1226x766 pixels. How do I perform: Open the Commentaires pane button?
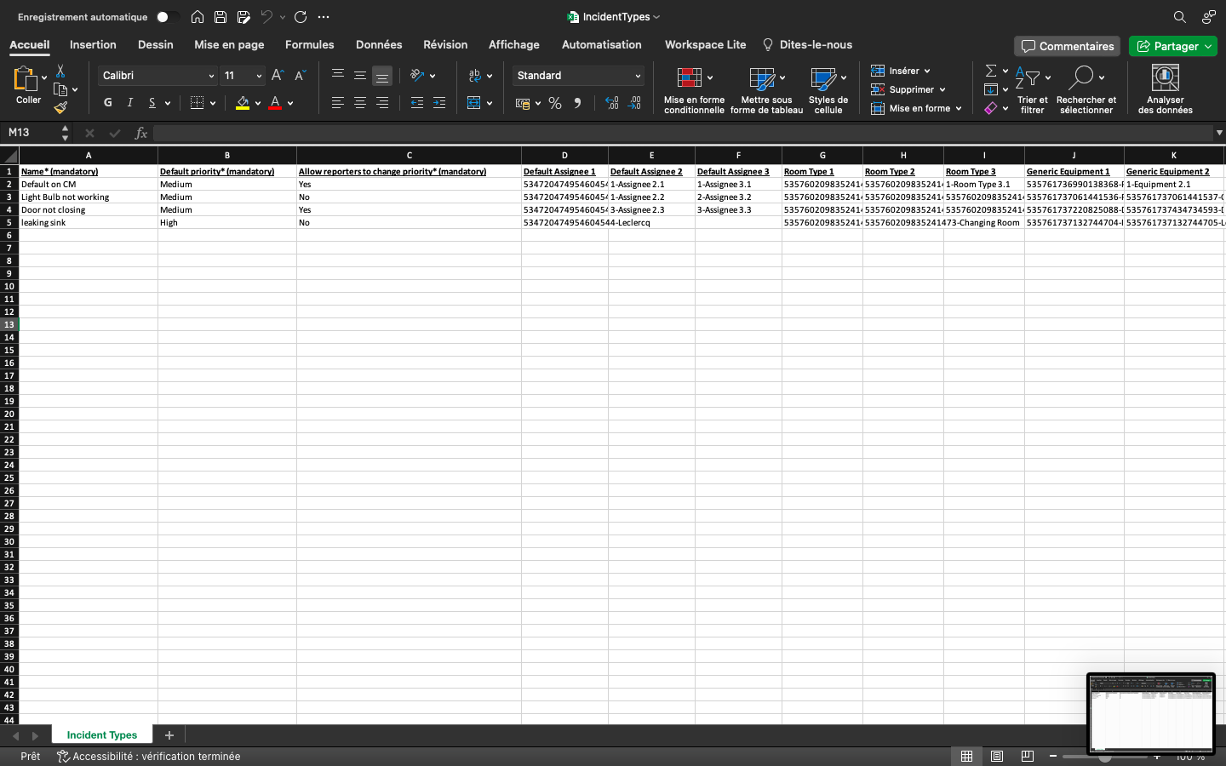coord(1068,46)
